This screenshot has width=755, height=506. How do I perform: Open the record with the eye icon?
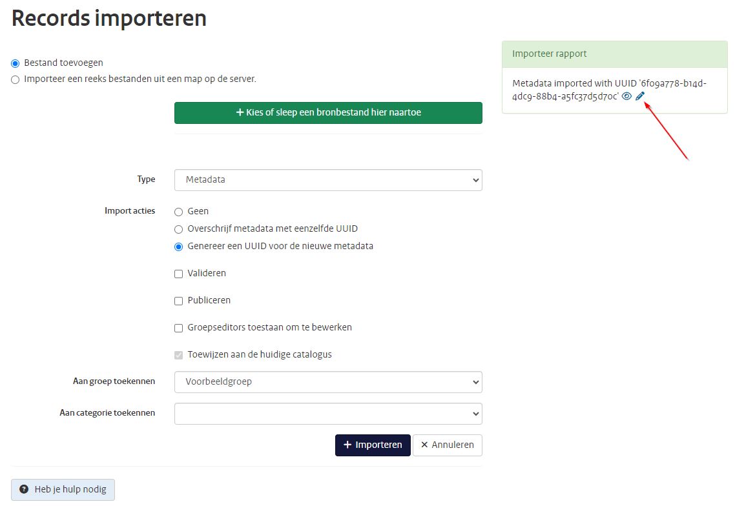click(626, 96)
